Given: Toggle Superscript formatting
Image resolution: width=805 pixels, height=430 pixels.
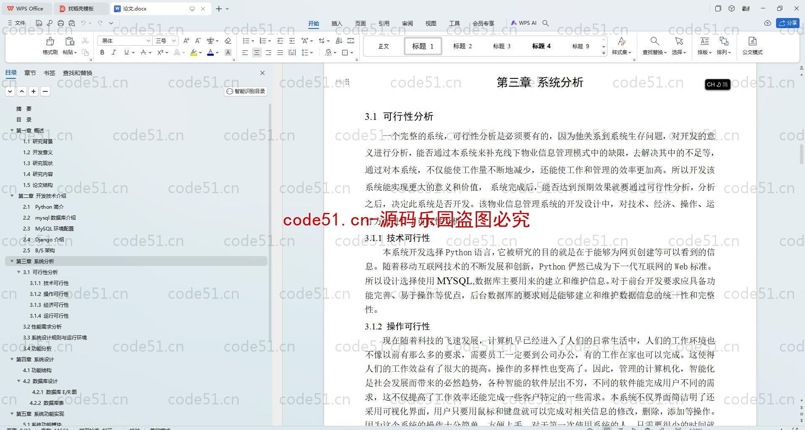Looking at the screenshot, I should (x=160, y=52).
